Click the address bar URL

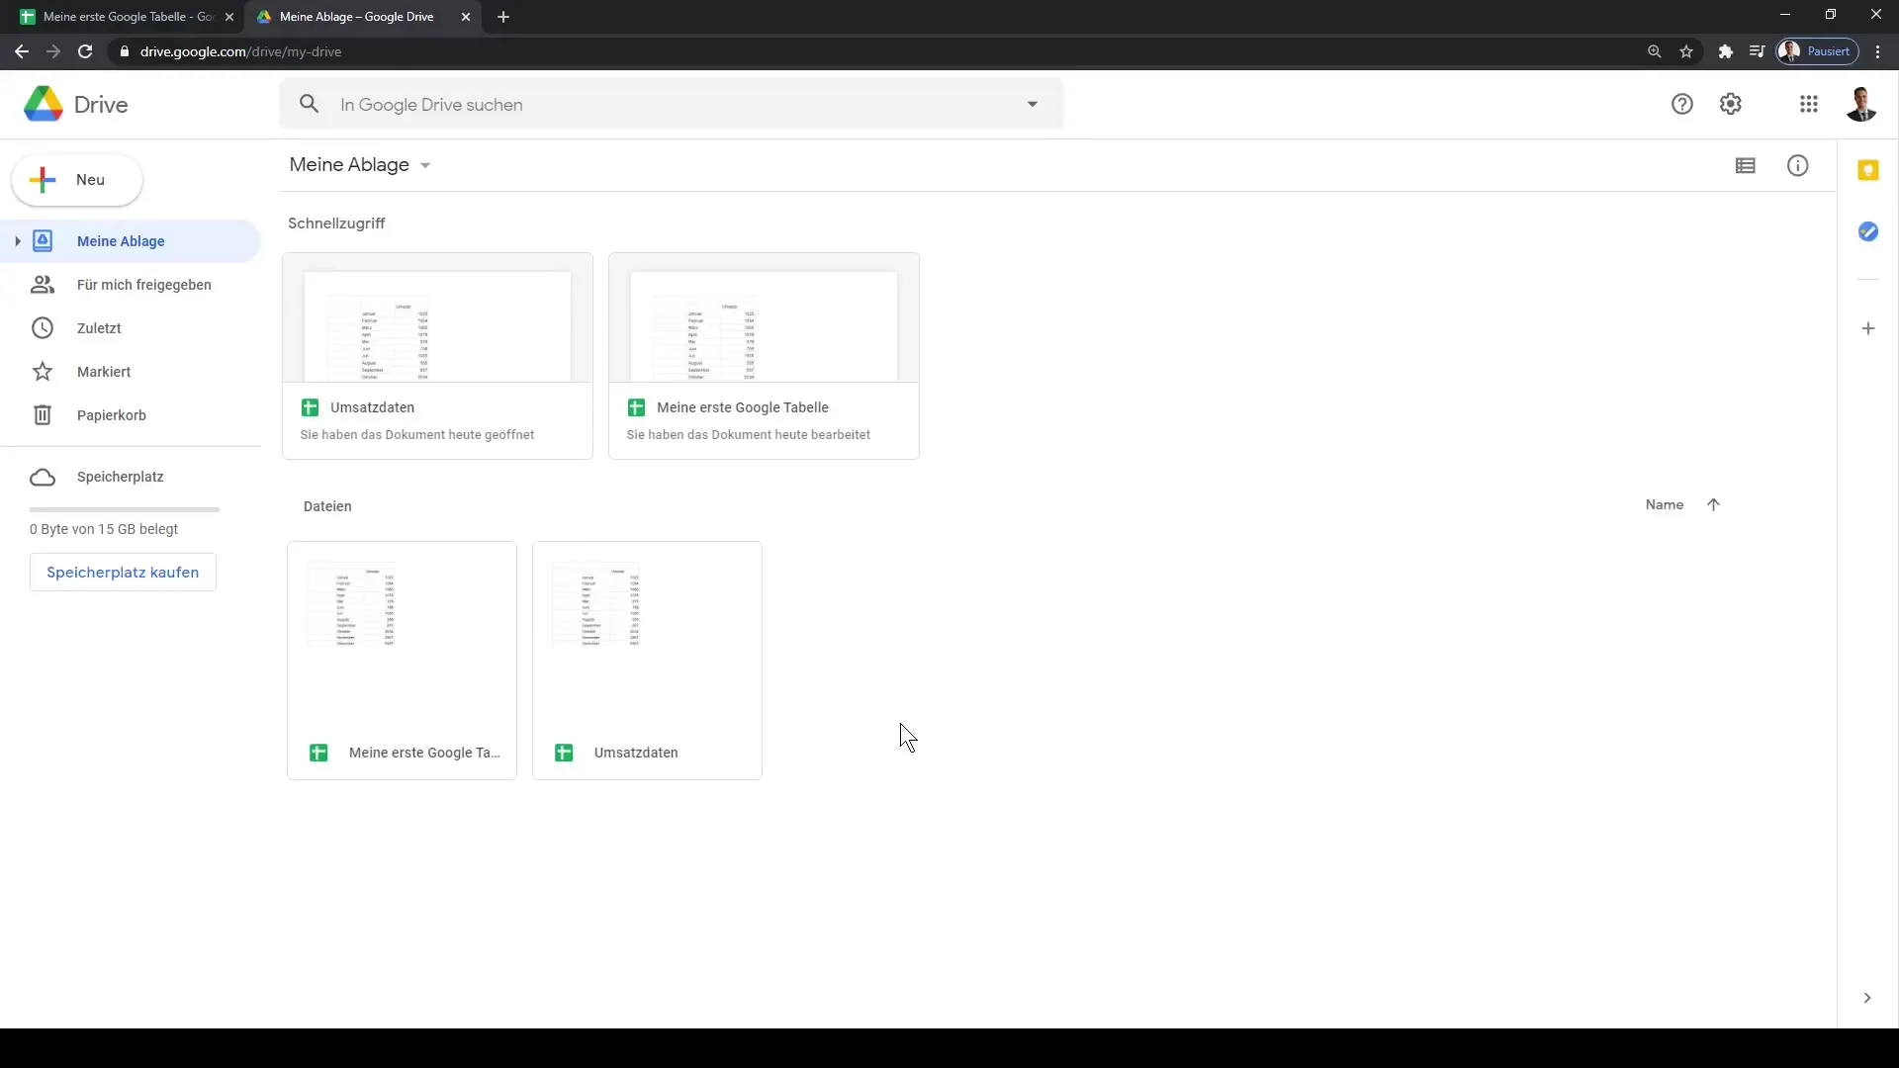(240, 51)
